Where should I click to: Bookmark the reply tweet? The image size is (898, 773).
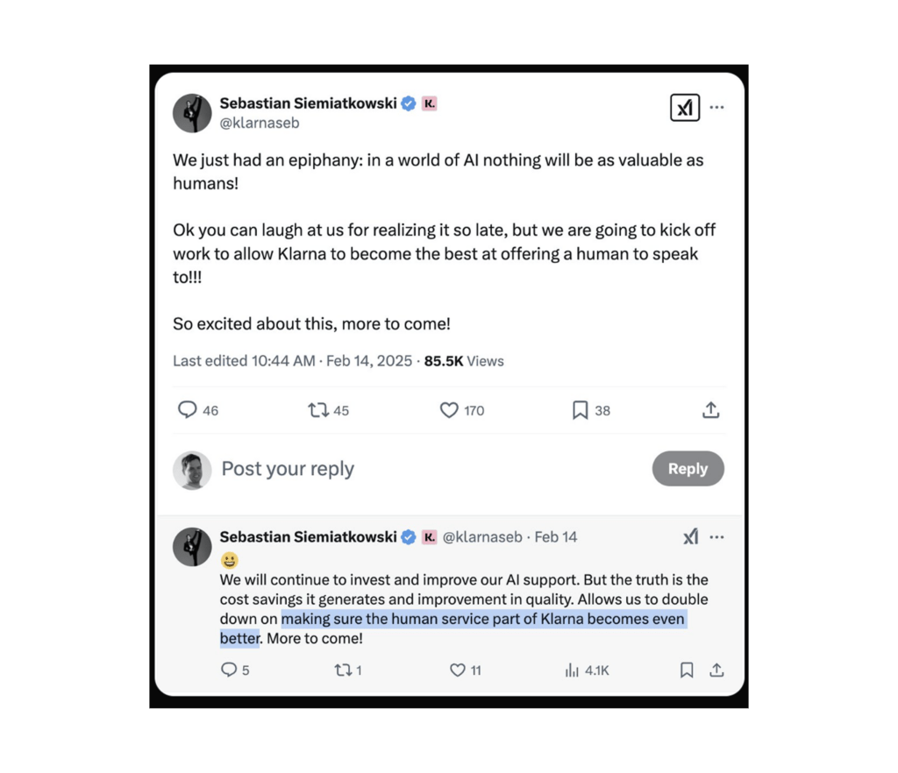pos(687,670)
